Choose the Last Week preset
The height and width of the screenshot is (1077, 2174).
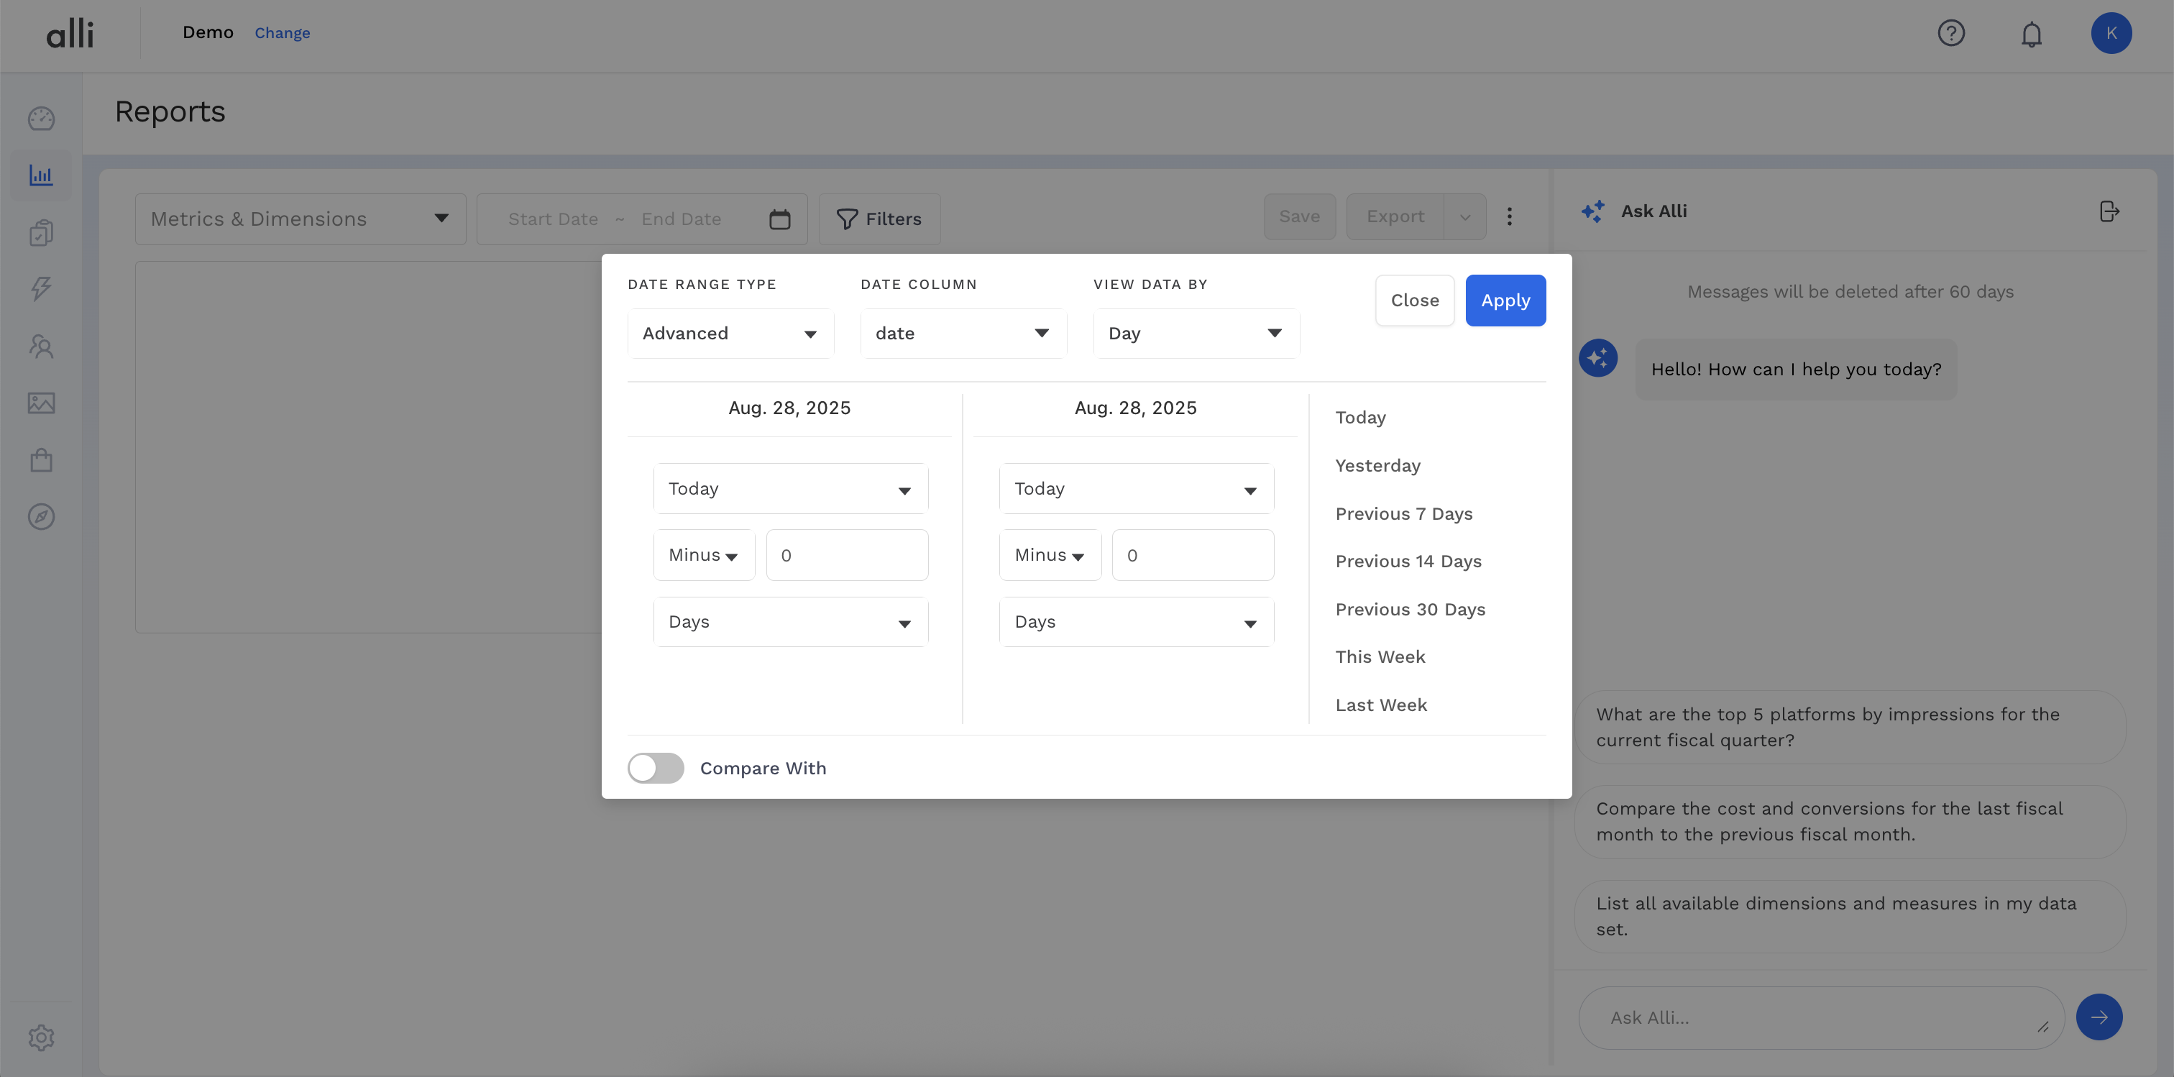(1381, 705)
